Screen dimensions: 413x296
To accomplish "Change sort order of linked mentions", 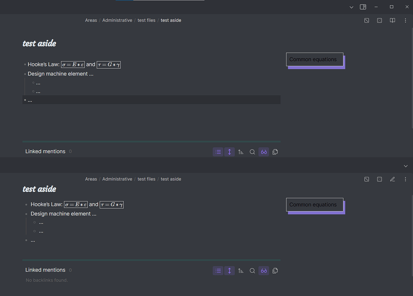I will pos(241,152).
